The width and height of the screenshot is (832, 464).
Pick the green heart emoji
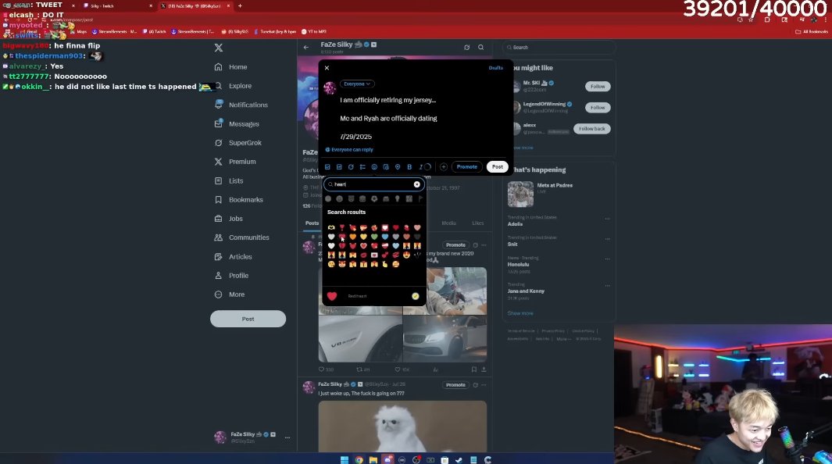[x=374, y=237]
